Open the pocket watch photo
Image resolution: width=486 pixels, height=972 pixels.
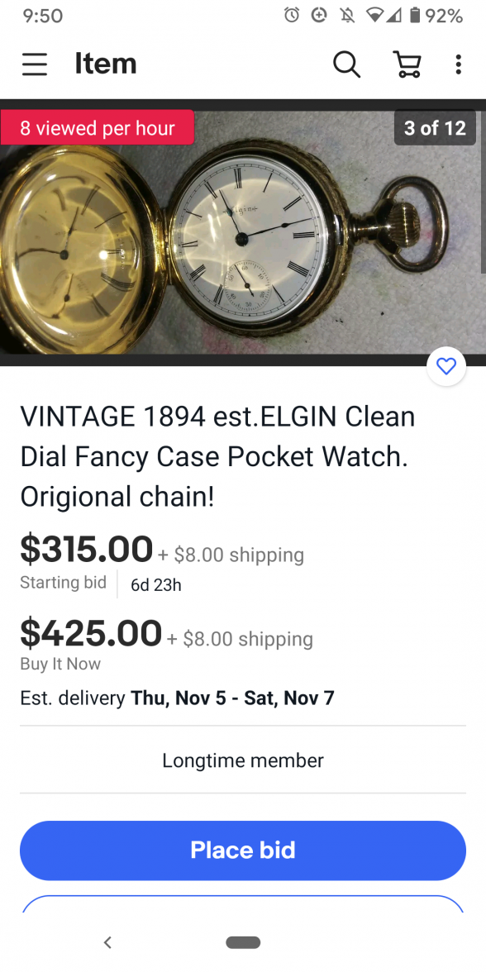tap(243, 232)
